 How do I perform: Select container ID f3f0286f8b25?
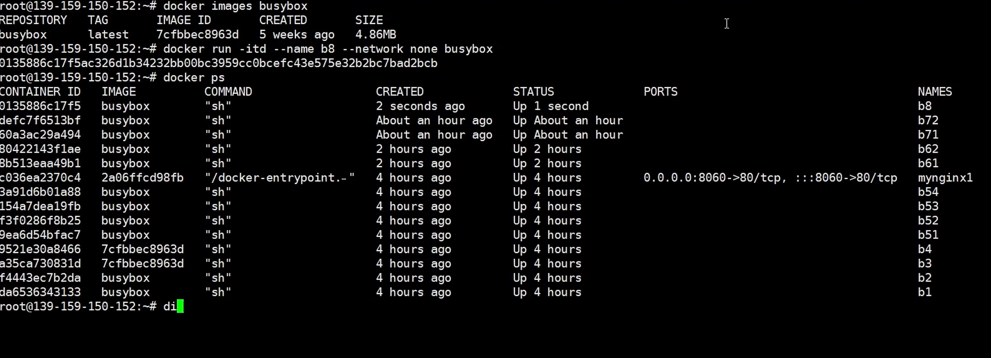pyautogui.click(x=40, y=220)
